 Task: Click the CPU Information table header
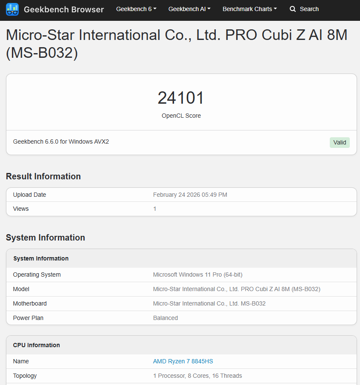37,345
